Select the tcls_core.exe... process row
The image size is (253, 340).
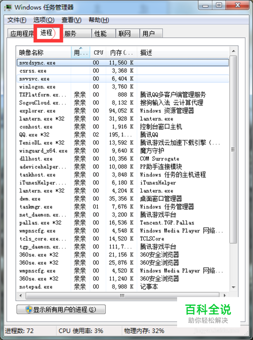pos(122,238)
